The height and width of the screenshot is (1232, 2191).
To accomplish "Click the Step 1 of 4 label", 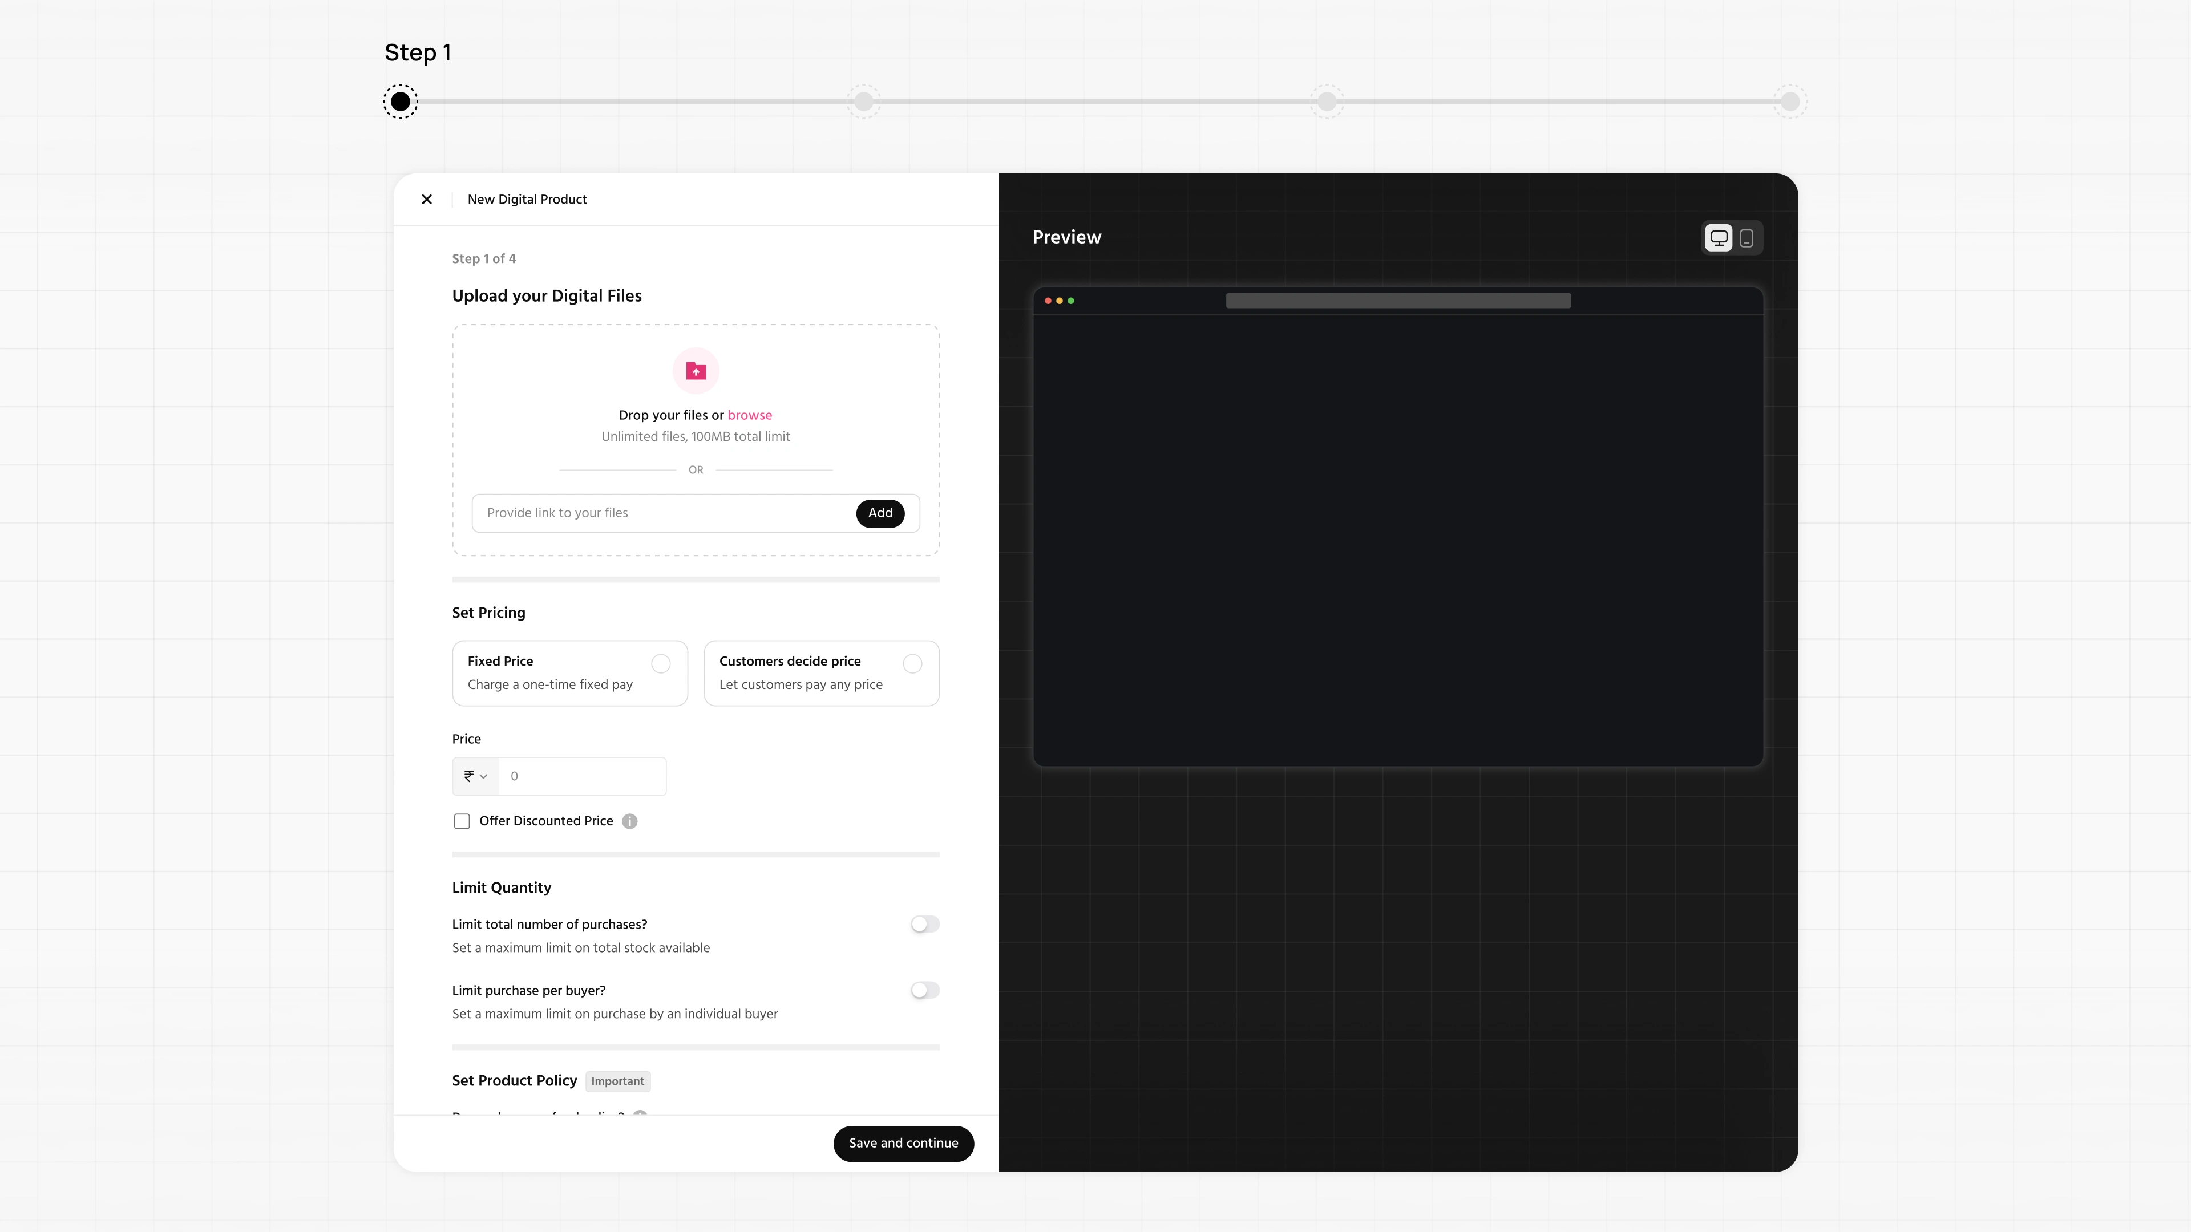I will coord(484,260).
